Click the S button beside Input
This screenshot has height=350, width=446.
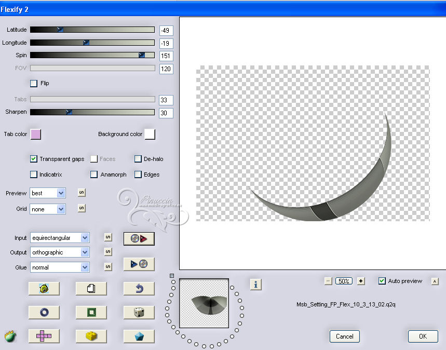(x=108, y=237)
